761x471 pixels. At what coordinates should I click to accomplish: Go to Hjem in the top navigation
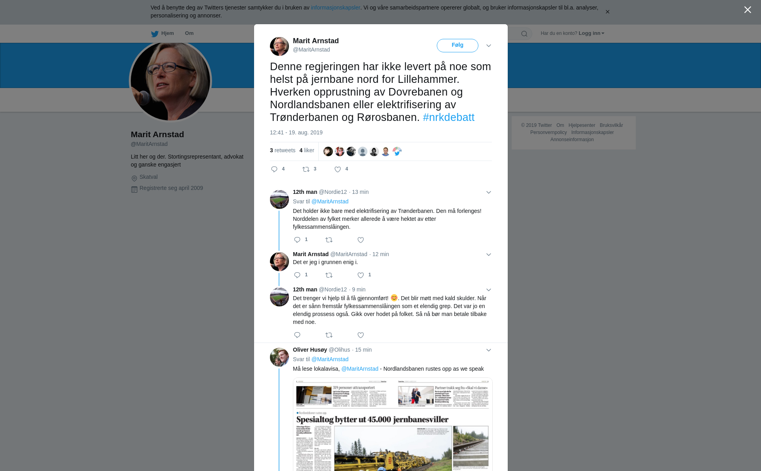pyautogui.click(x=163, y=33)
